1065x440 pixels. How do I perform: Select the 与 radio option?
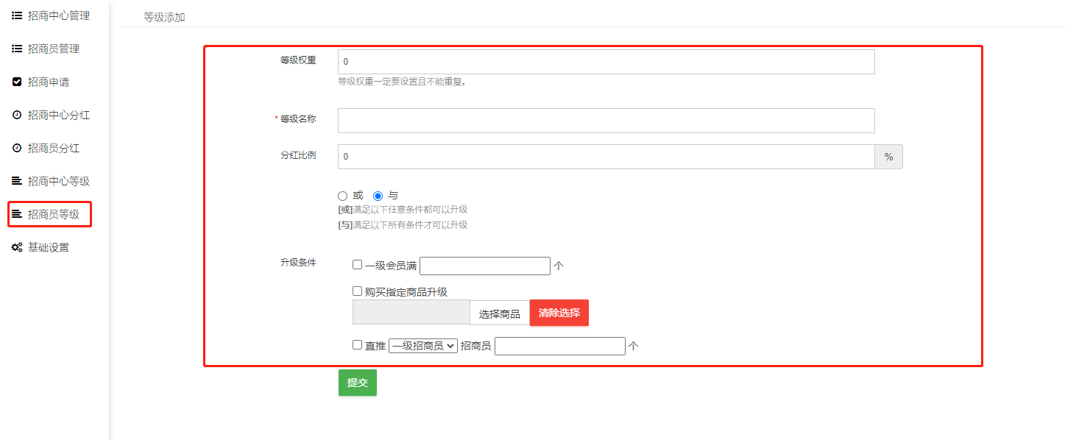tap(378, 196)
